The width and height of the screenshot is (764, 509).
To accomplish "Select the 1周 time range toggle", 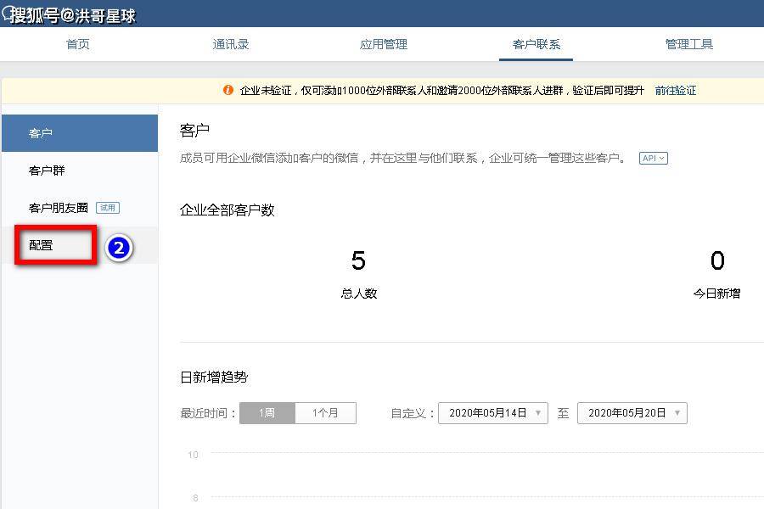I will click(x=267, y=413).
